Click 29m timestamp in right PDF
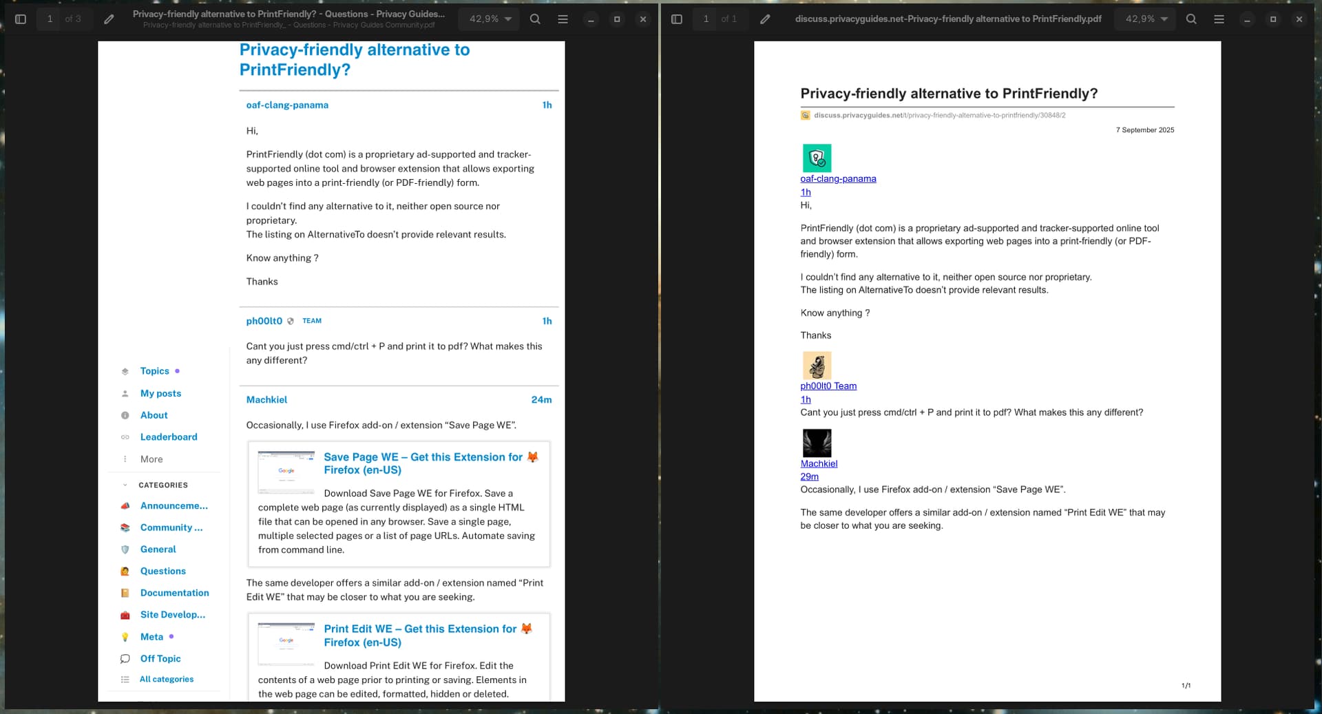1322x714 pixels. (x=809, y=476)
